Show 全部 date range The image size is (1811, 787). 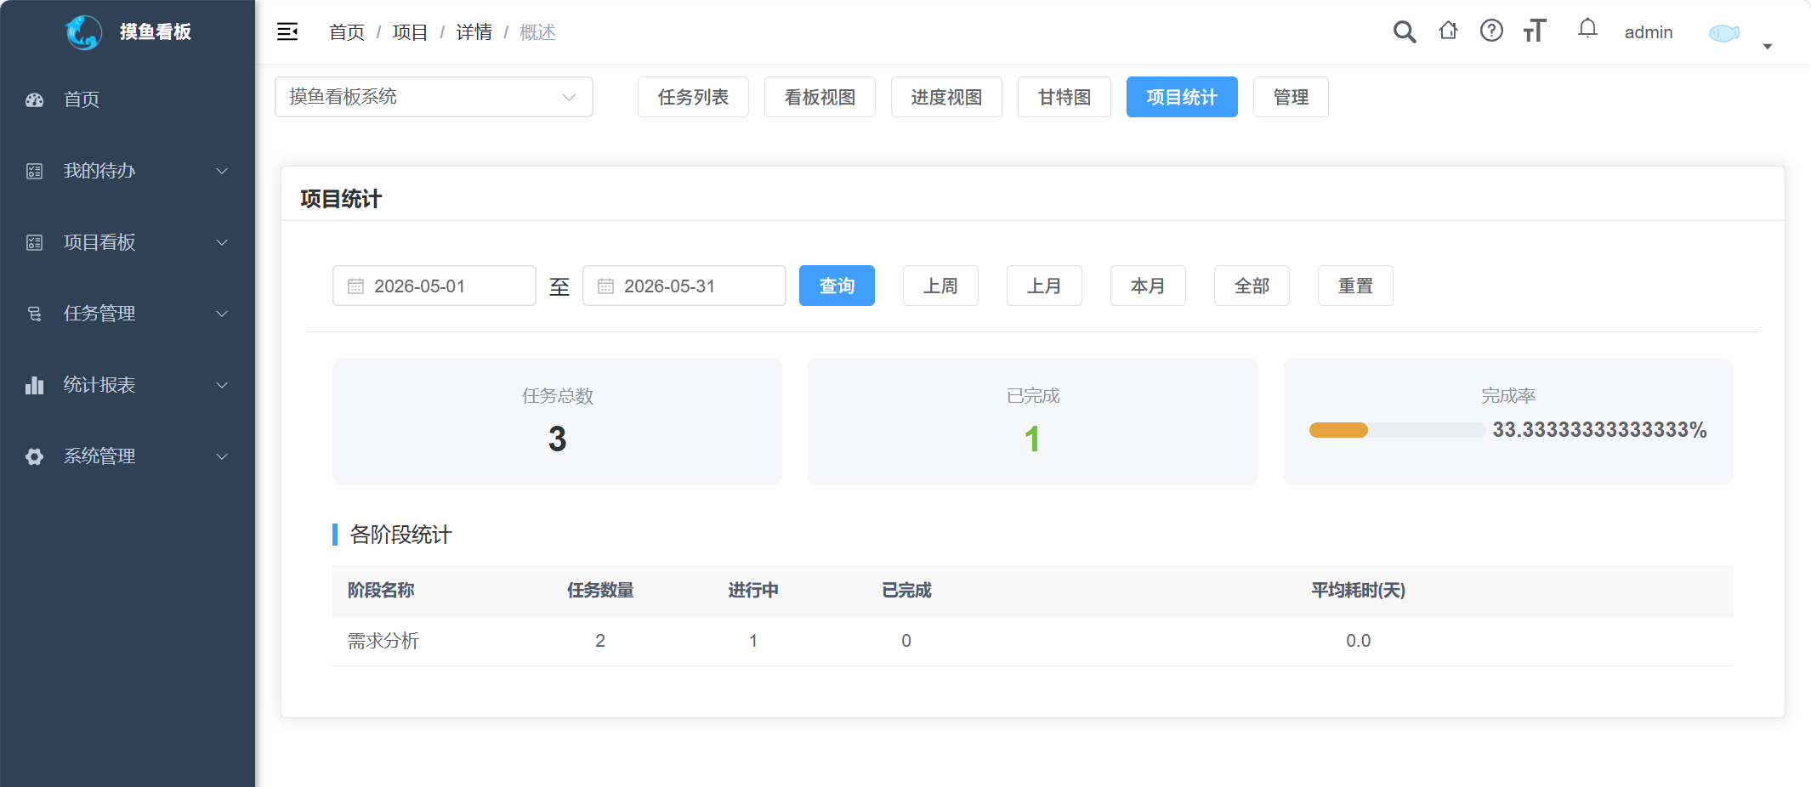click(x=1252, y=286)
